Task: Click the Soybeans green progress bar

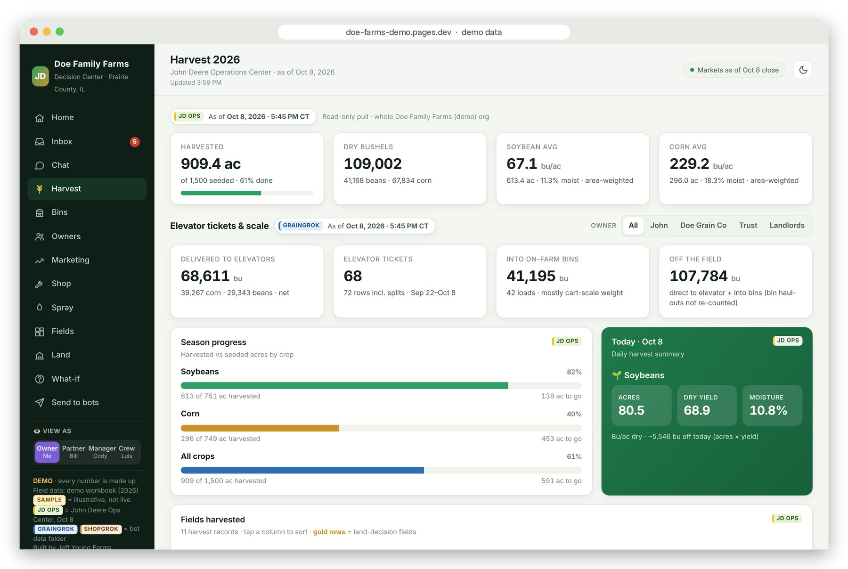Action: pos(381,386)
